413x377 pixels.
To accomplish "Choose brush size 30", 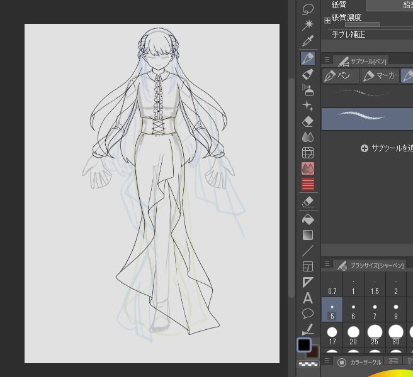I will 396,335.
